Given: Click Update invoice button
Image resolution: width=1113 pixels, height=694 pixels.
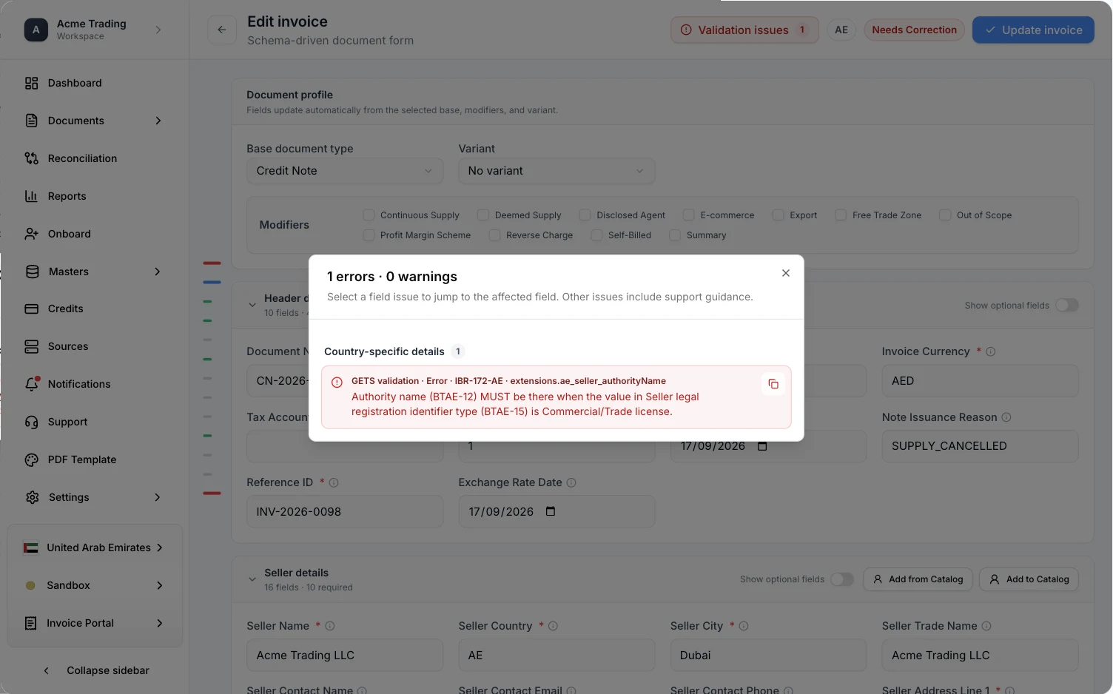Looking at the screenshot, I should pyautogui.click(x=1033, y=30).
